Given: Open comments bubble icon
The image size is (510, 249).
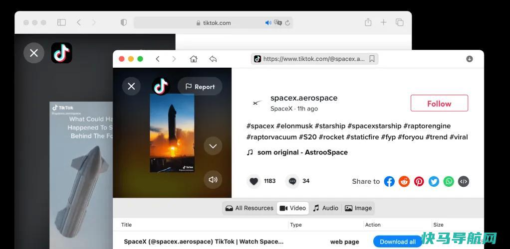Looking at the screenshot, I should click(292, 181).
